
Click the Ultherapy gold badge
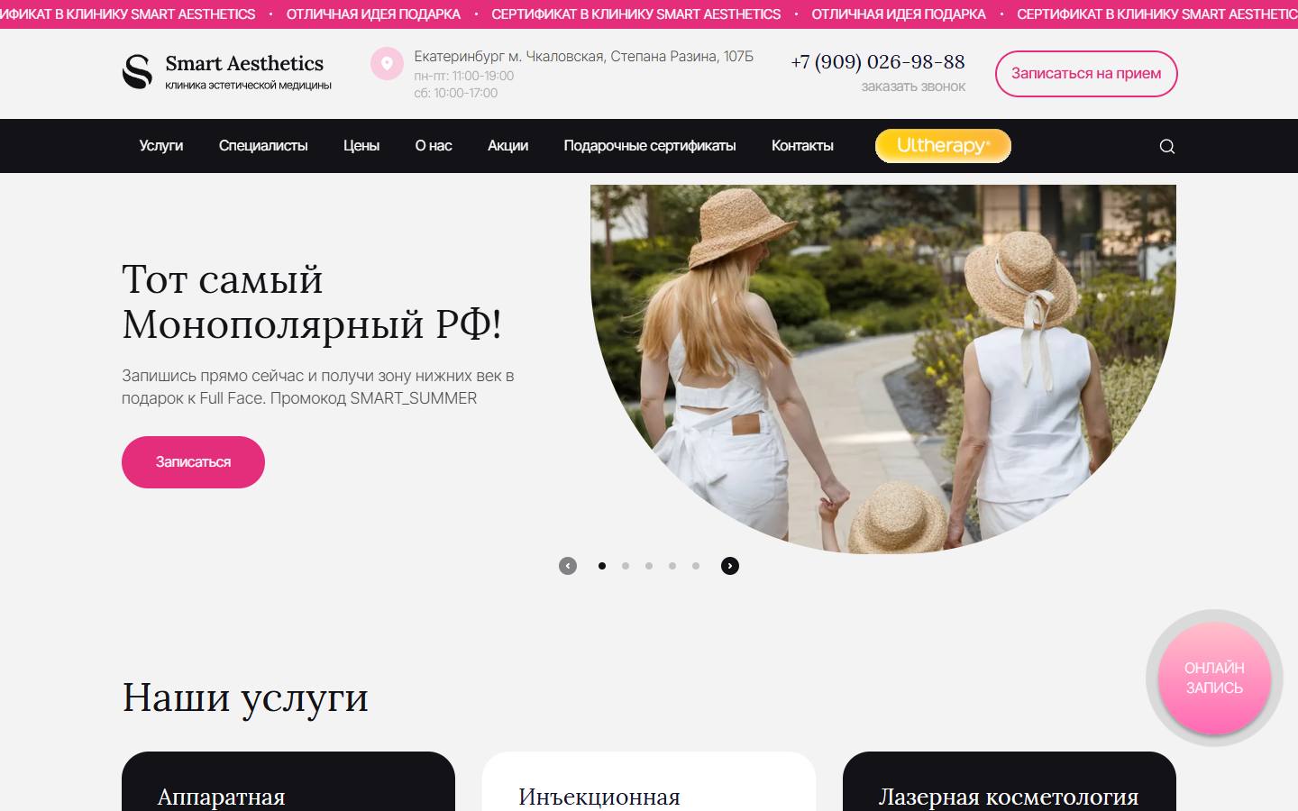pyautogui.click(x=943, y=146)
